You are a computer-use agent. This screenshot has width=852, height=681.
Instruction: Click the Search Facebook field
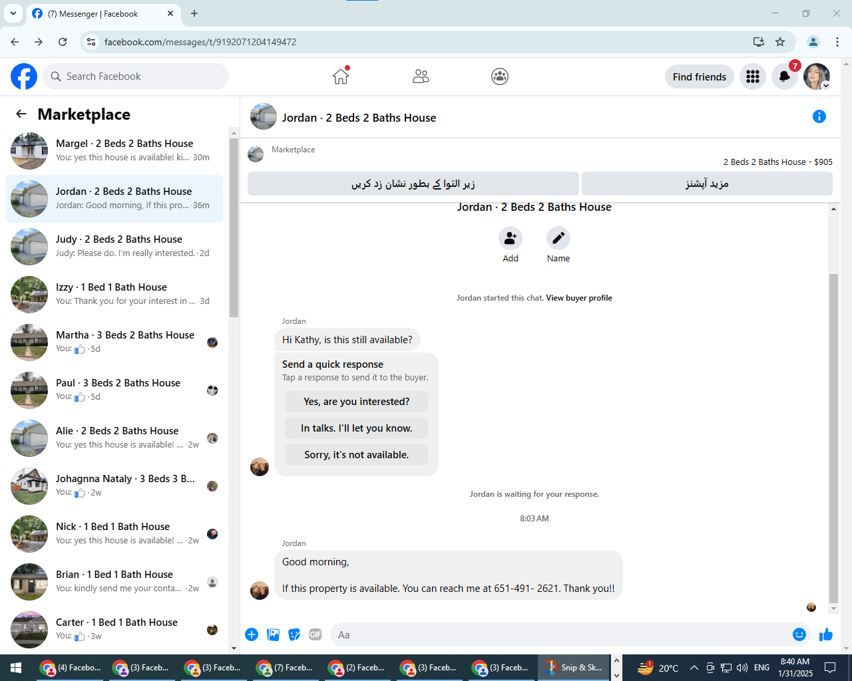pyautogui.click(x=136, y=76)
